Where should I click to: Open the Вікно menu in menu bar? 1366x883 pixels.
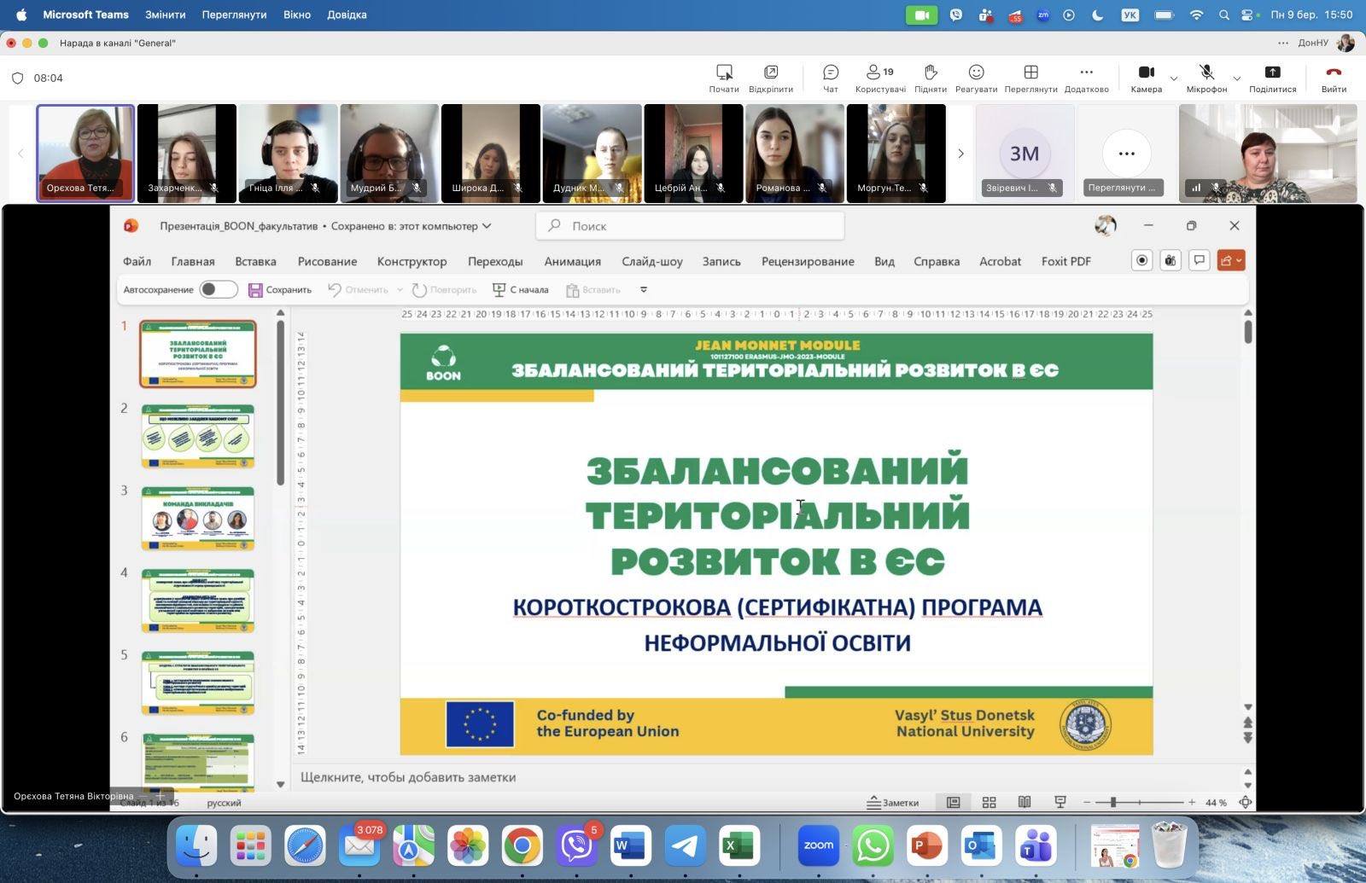pyautogui.click(x=296, y=15)
